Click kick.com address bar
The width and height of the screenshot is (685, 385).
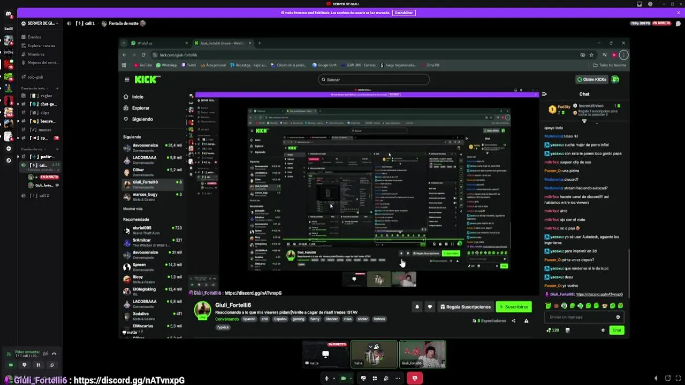(x=364, y=55)
